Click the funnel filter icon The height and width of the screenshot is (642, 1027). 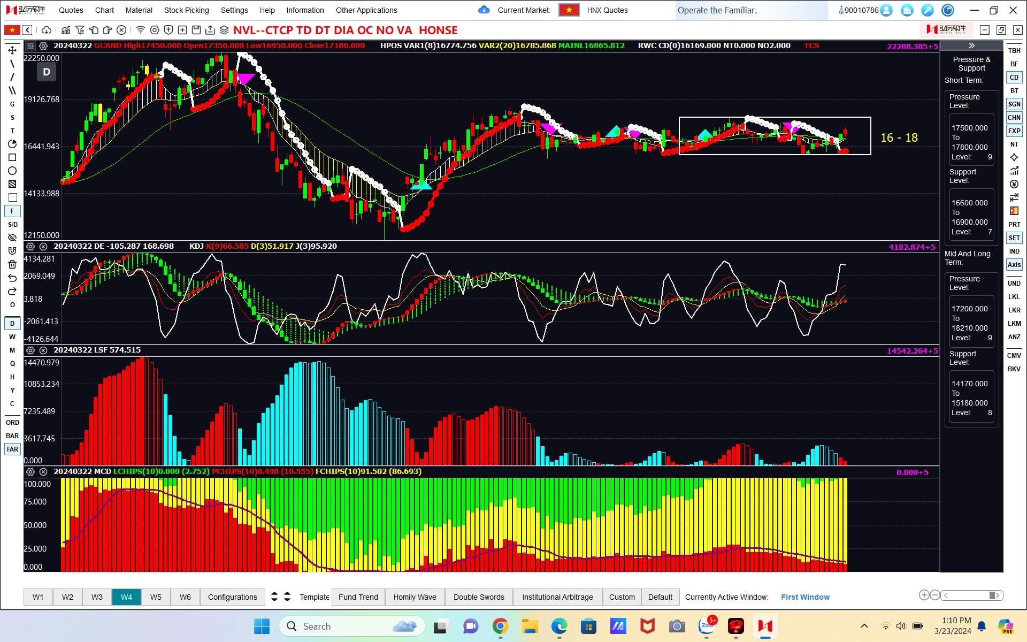pos(80,30)
